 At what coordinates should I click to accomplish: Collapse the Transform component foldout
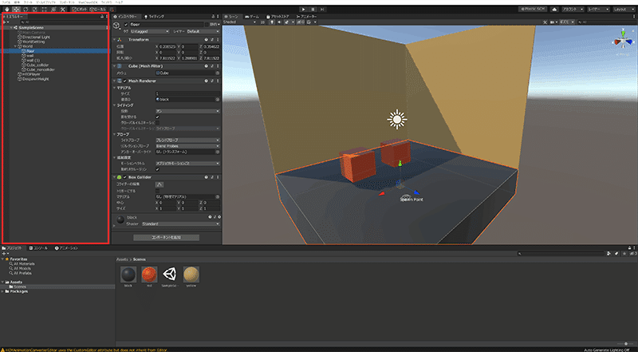(114, 40)
